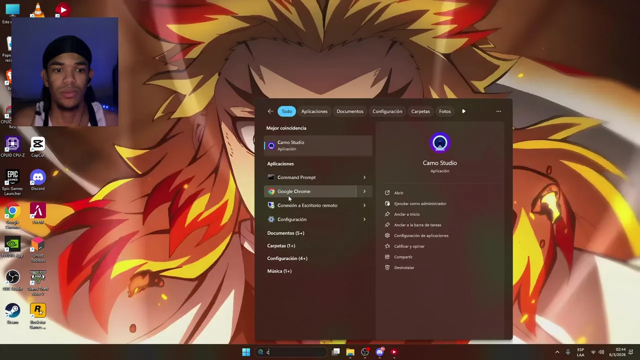This screenshot has height=360, width=640.
Task: Open the CPUID CPU-Z desktop shortcut
Action: pos(12,147)
